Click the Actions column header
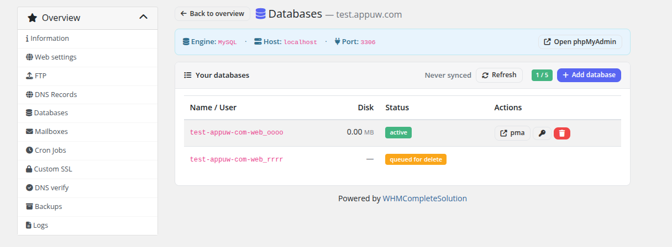 [x=508, y=108]
